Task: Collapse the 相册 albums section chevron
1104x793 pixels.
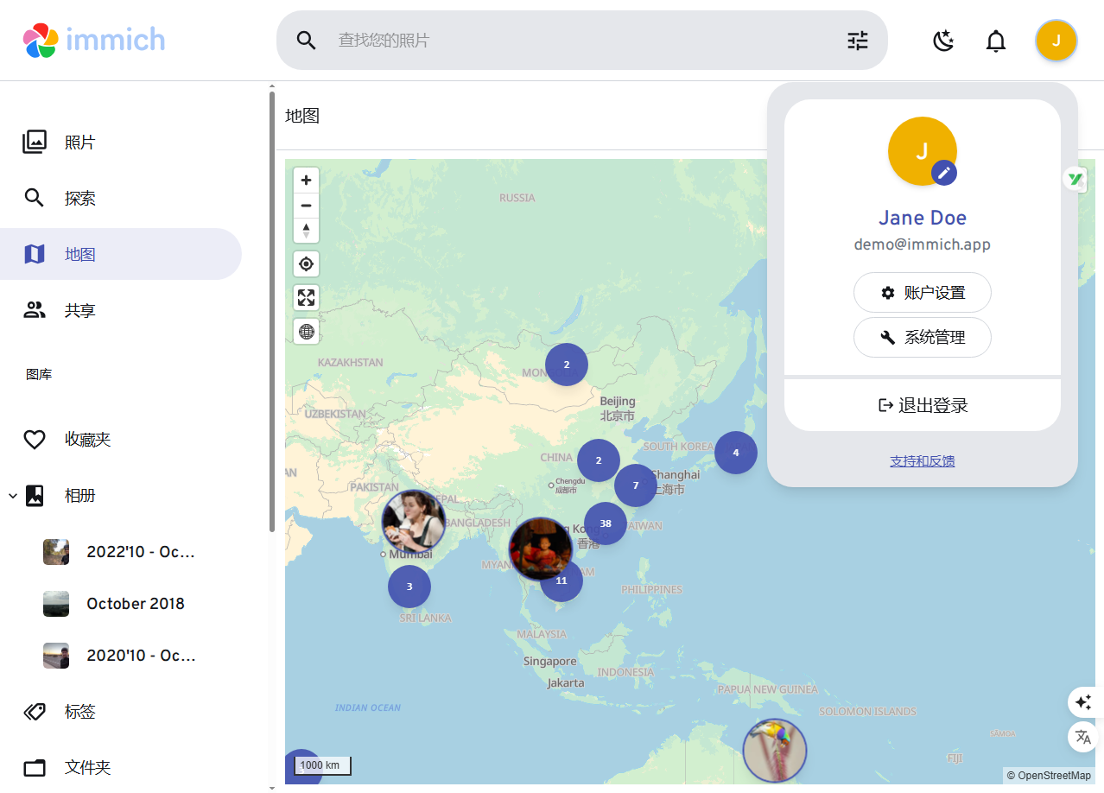Action: (13, 496)
